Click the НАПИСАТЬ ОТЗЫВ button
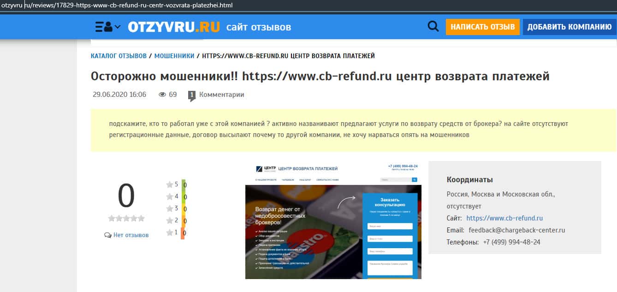617x292 pixels. pos(482,27)
